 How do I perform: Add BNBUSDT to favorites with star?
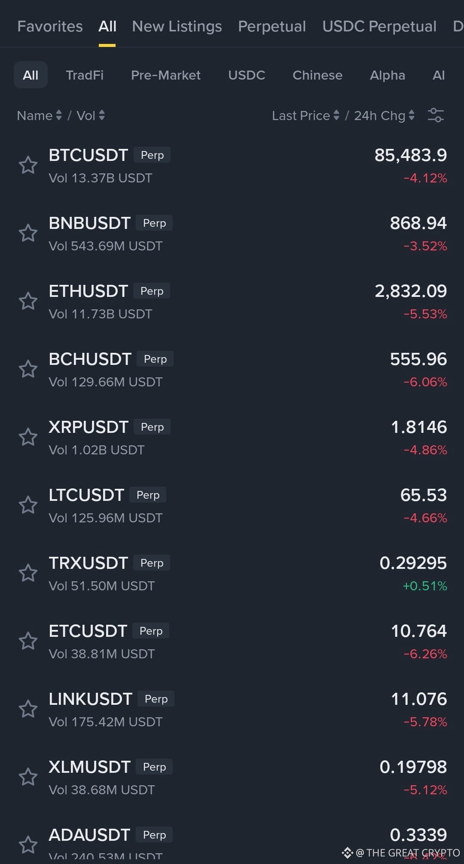(x=28, y=233)
